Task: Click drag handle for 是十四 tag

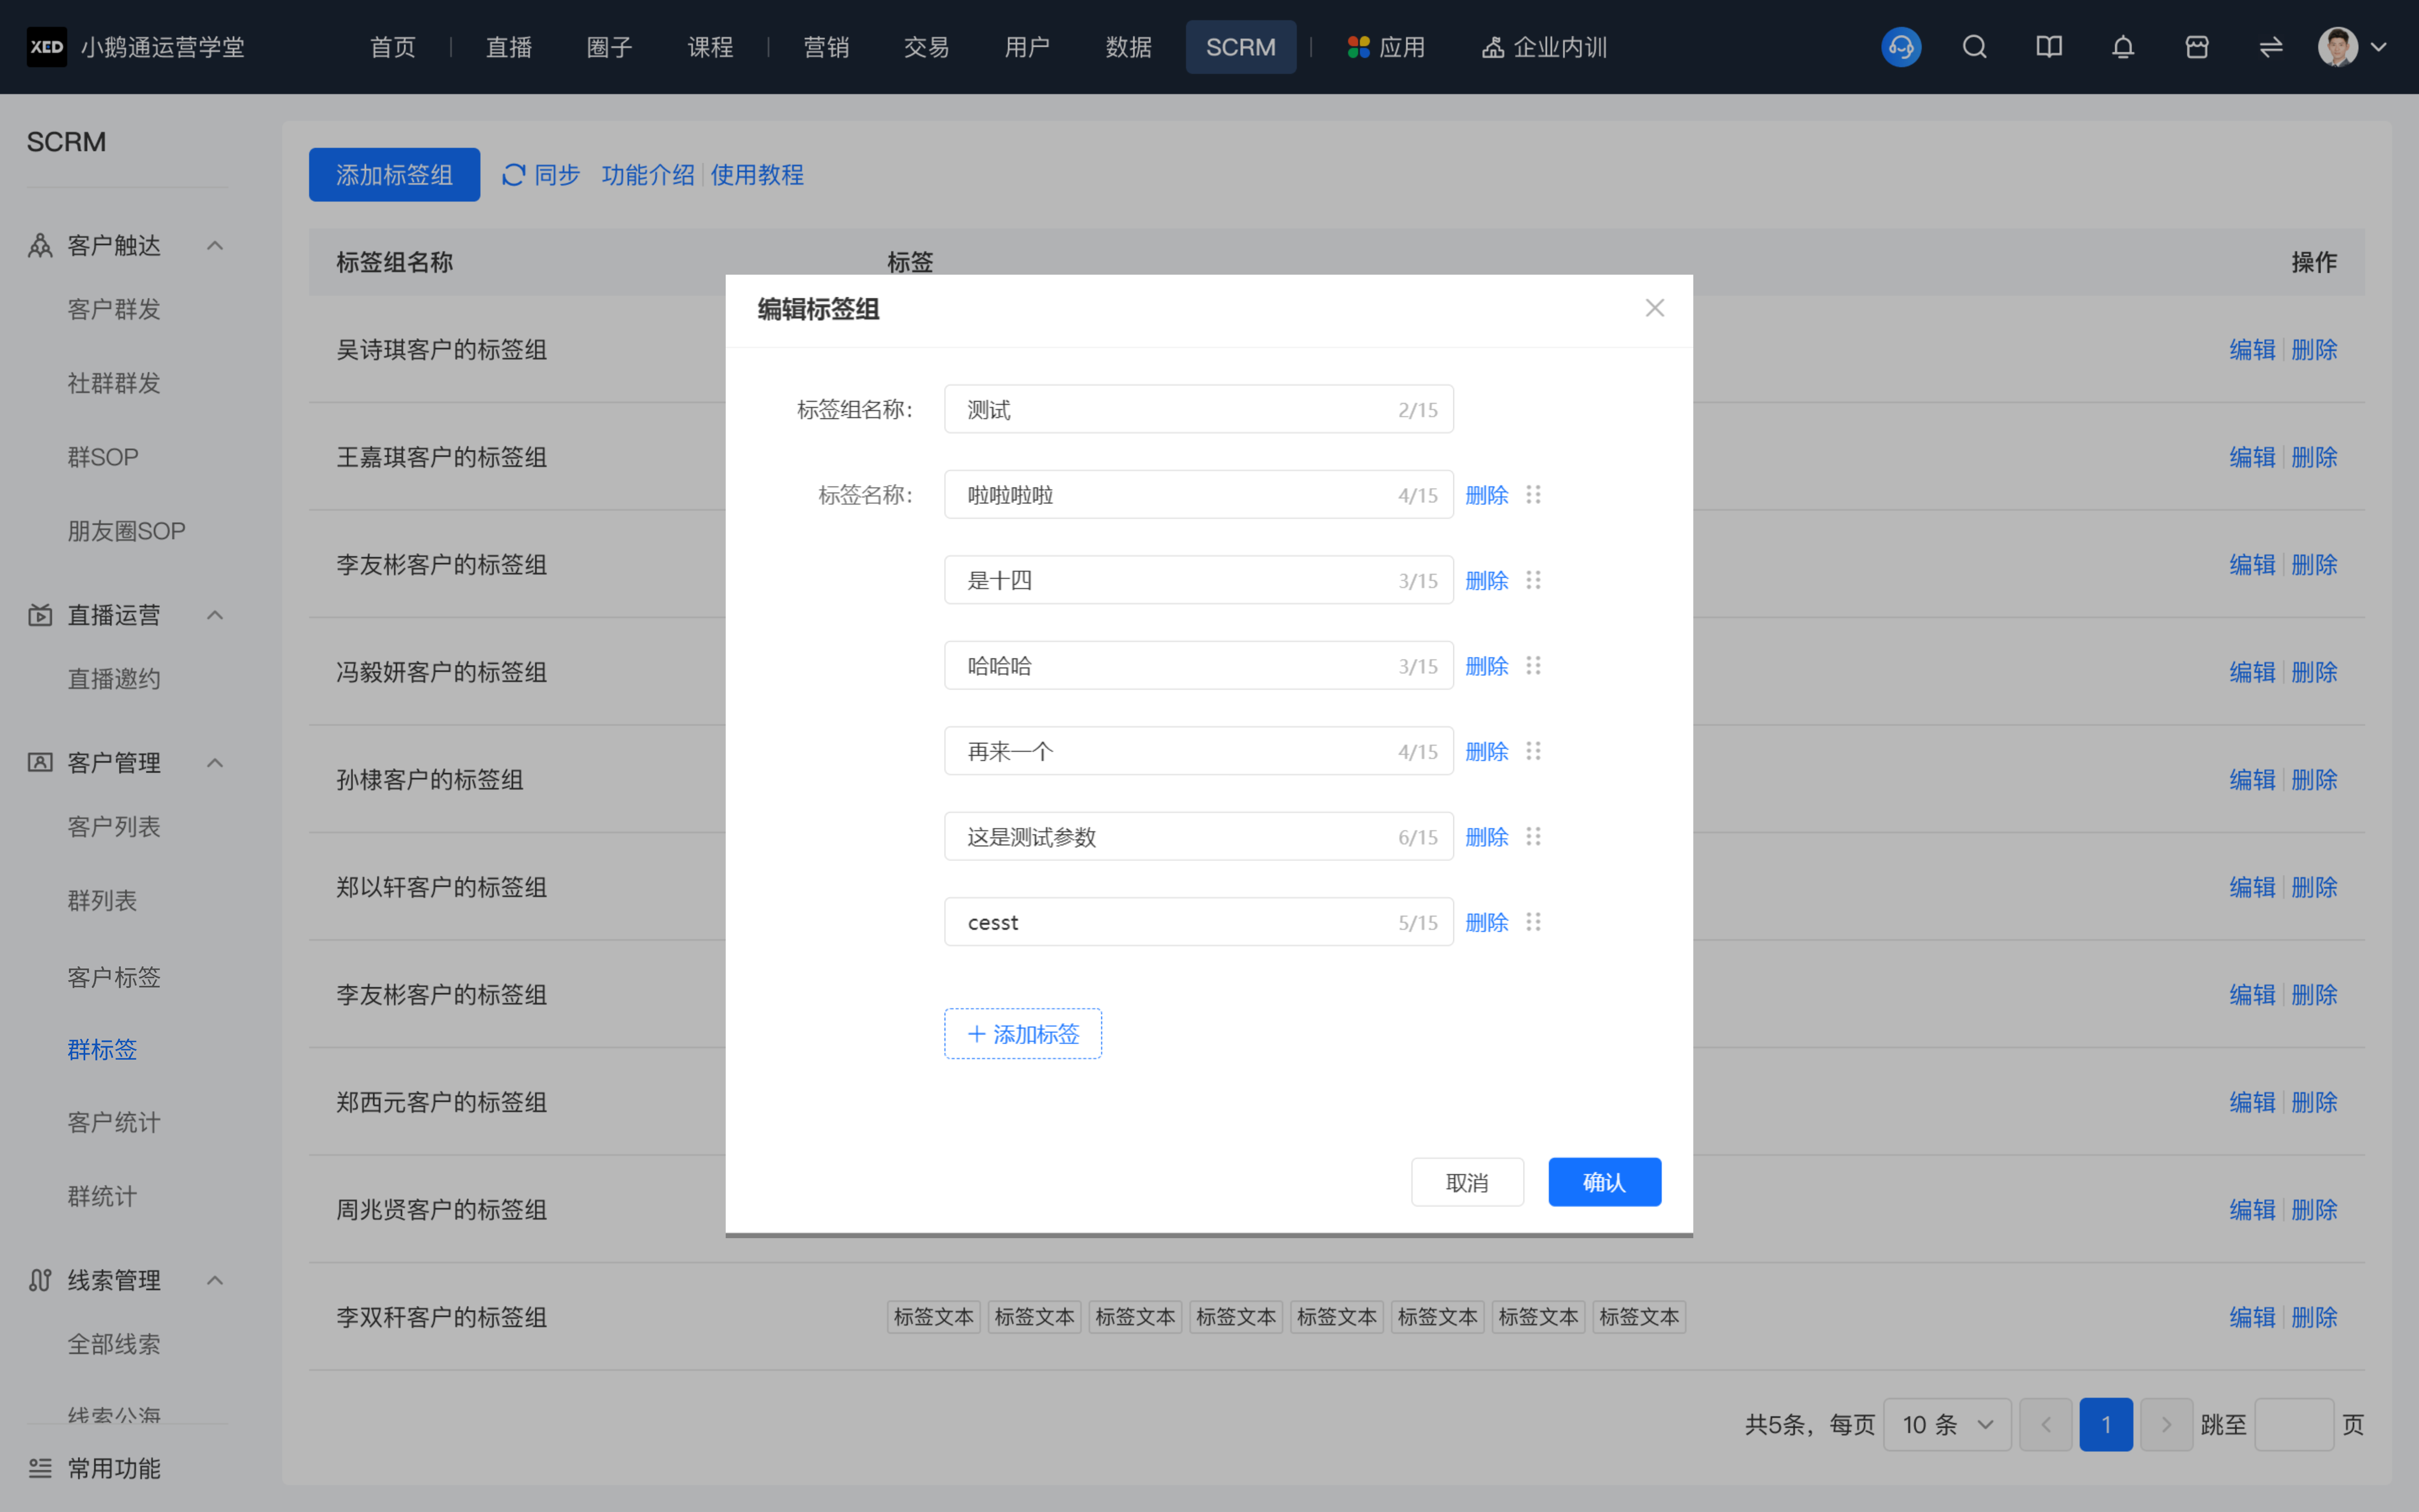Action: click(x=1533, y=580)
